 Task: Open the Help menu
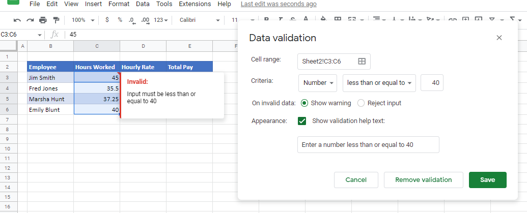click(x=224, y=4)
